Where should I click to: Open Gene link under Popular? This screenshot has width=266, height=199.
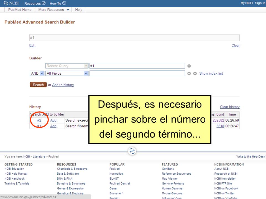click(x=113, y=188)
